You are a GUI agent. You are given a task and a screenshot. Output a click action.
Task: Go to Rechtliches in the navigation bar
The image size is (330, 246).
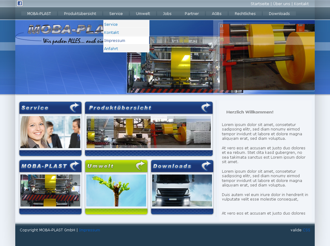[245, 13]
